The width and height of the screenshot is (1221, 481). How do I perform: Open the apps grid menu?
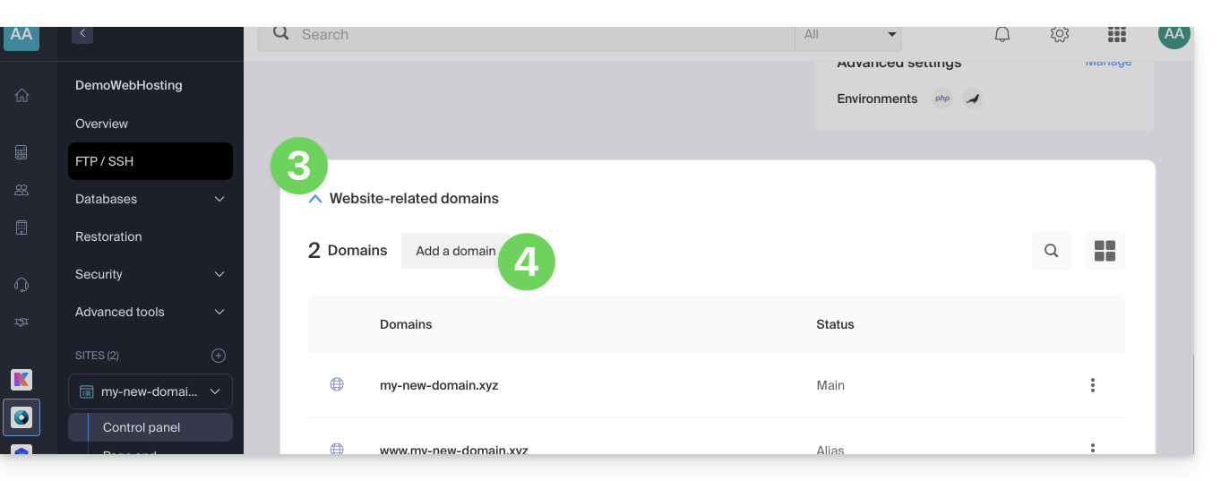click(x=1116, y=35)
